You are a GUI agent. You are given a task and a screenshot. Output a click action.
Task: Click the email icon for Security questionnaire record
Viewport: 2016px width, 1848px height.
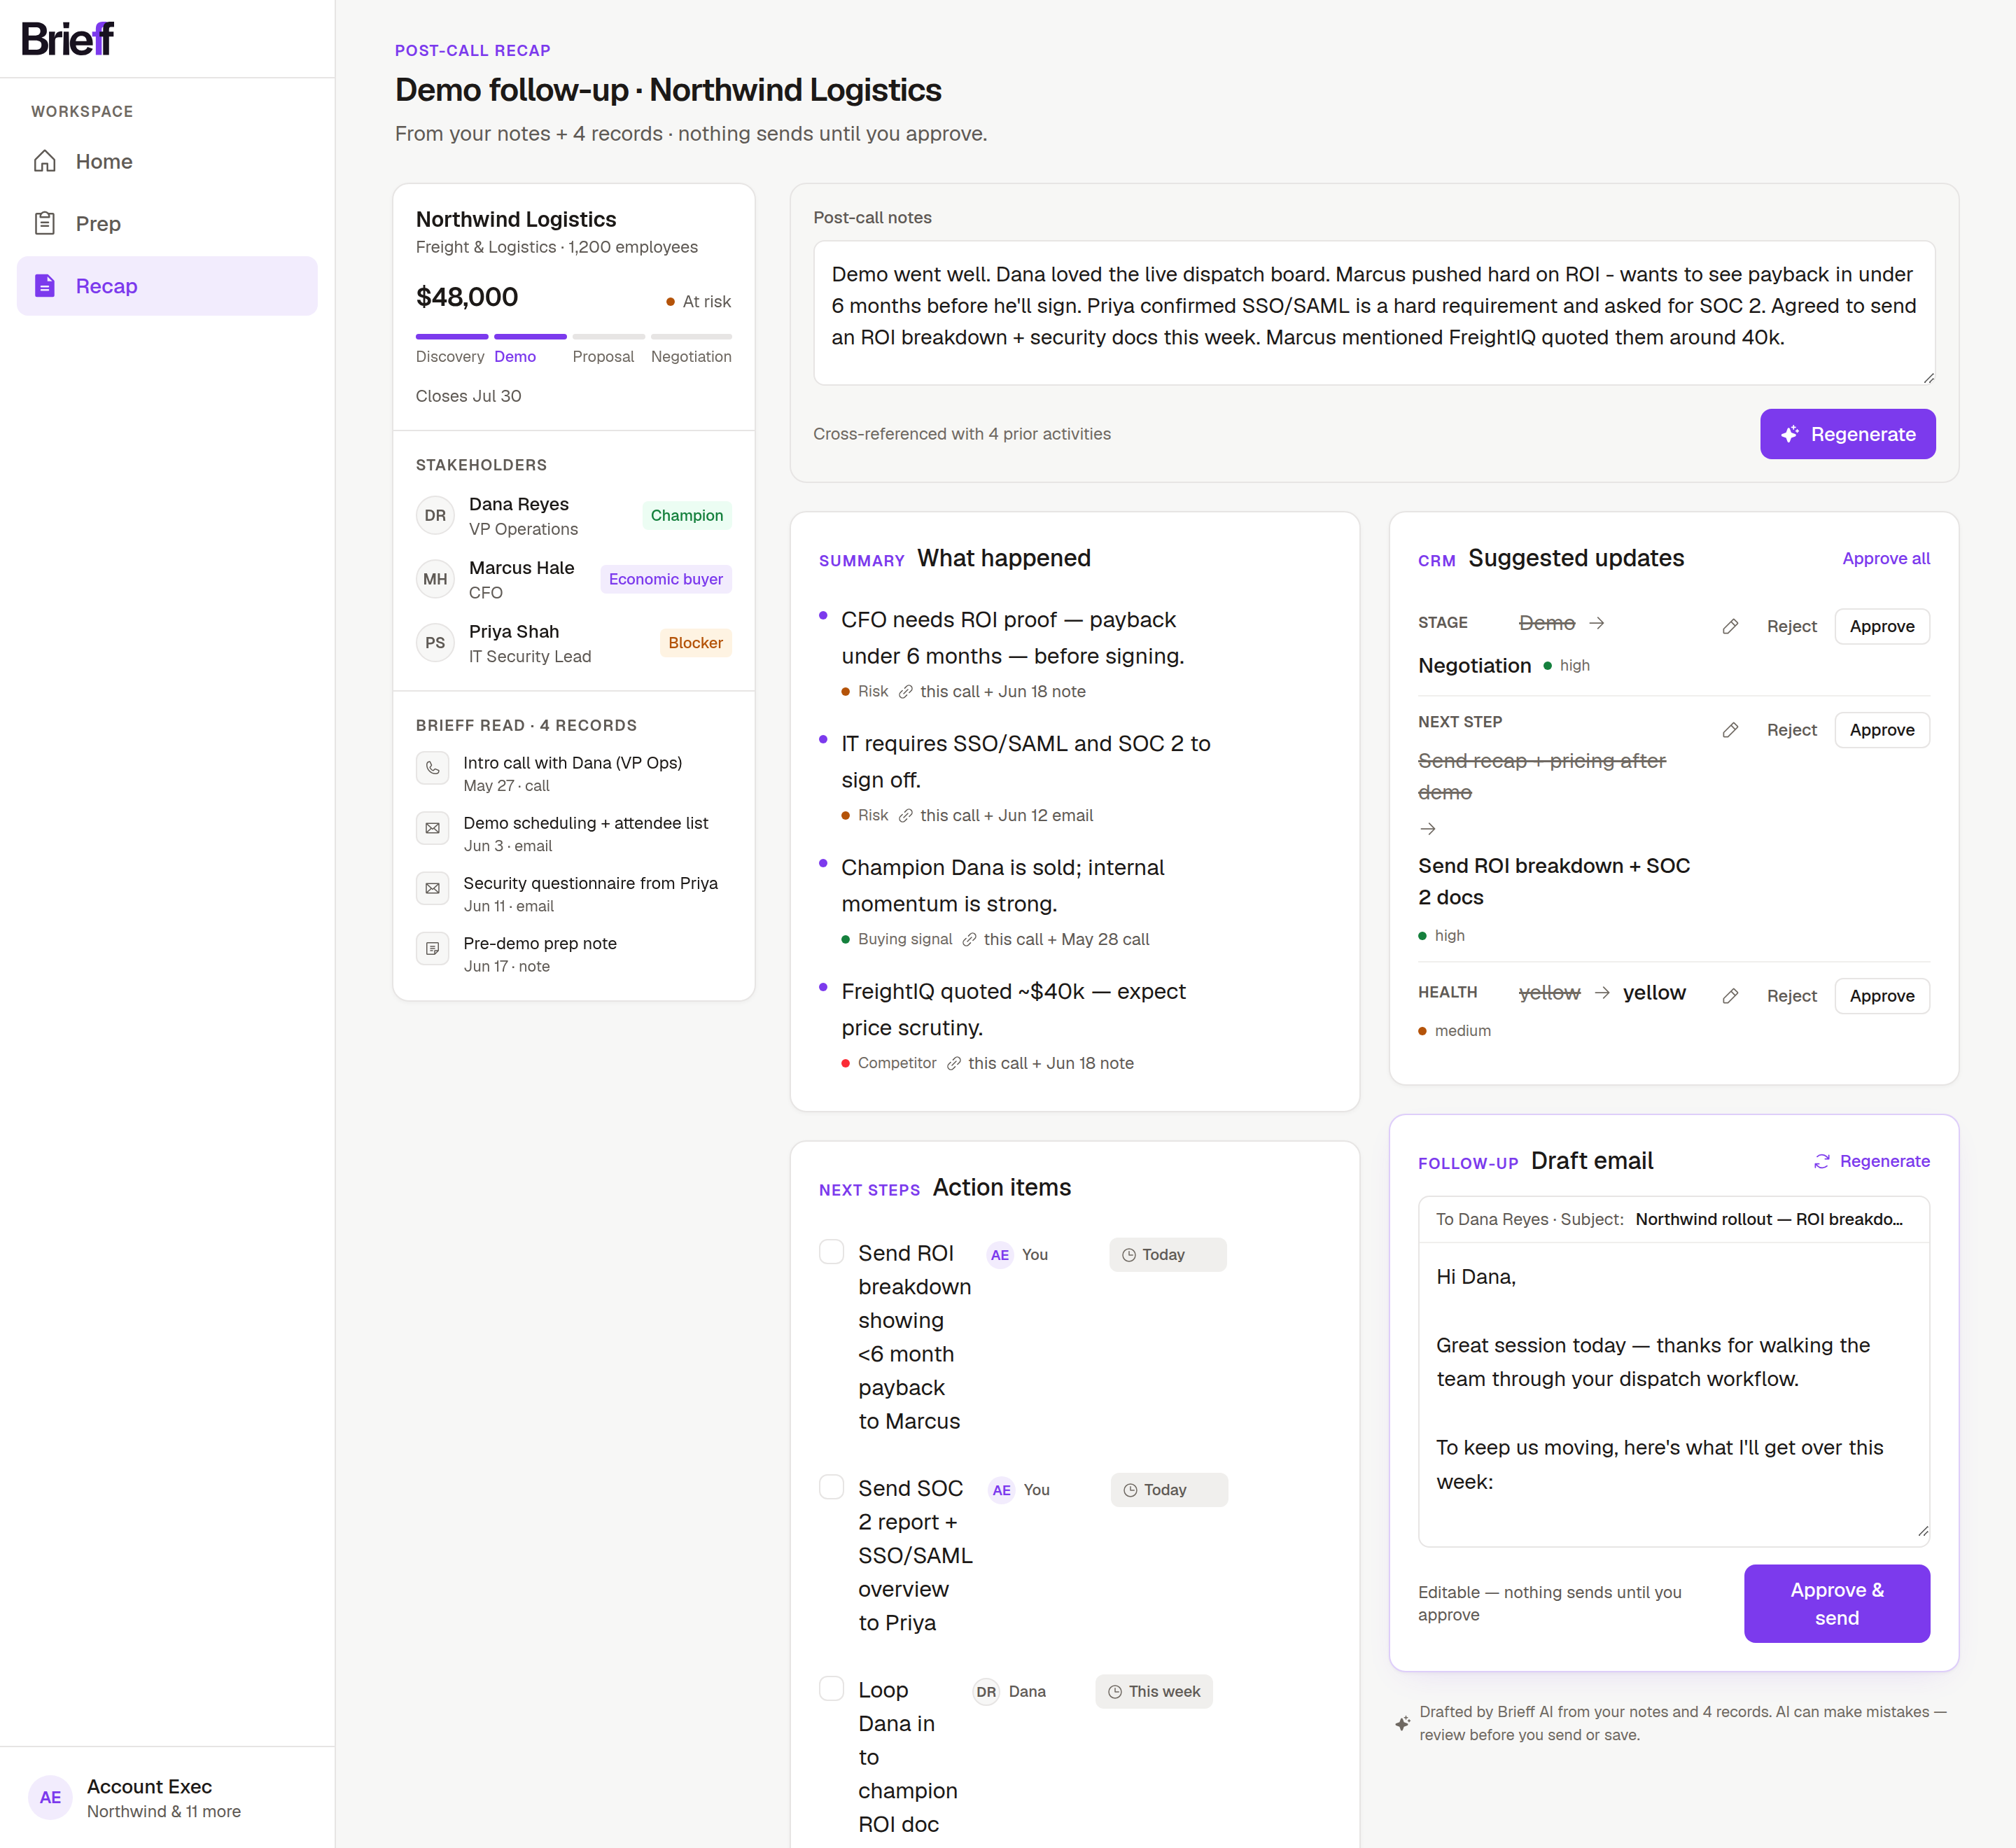coord(432,888)
